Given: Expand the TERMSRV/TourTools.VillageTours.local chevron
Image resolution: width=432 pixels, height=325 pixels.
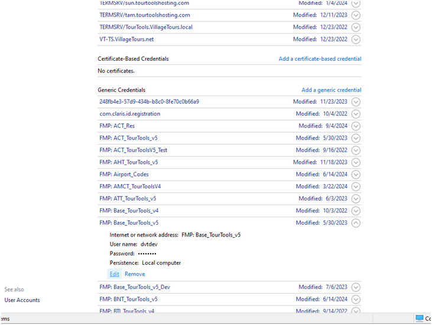Looking at the screenshot, I should (x=356, y=27).
